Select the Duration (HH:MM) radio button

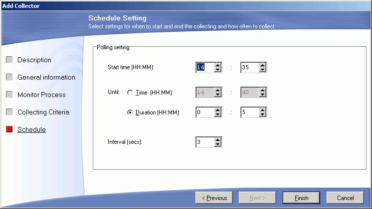pyautogui.click(x=130, y=112)
